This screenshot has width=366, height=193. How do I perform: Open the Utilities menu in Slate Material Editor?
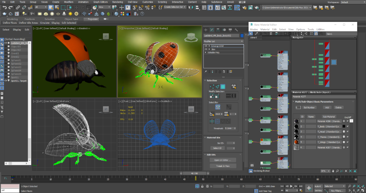tap(320, 29)
